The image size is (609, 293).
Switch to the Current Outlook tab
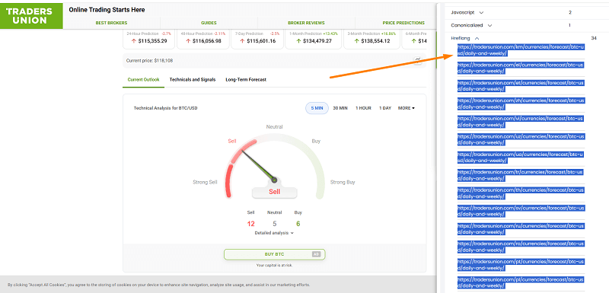click(143, 80)
